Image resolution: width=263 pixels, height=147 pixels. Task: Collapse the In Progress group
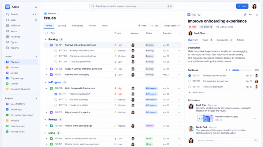click(45, 82)
